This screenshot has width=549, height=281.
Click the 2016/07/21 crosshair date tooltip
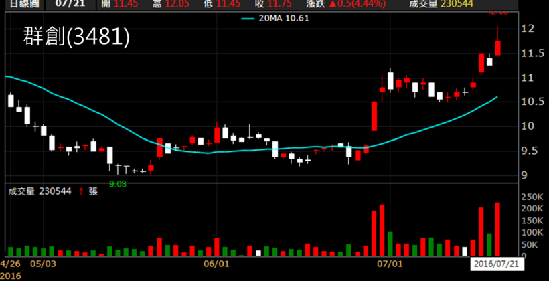coord(497,264)
